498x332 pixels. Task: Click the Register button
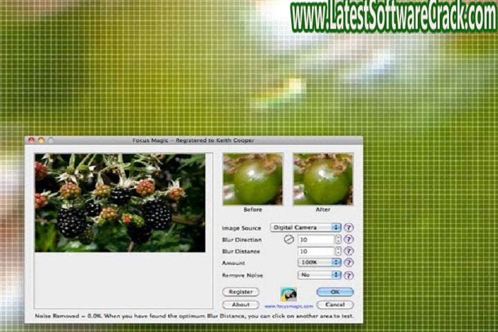pos(241,292)
